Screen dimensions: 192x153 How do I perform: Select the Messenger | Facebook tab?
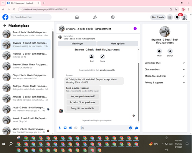[23, 3]
